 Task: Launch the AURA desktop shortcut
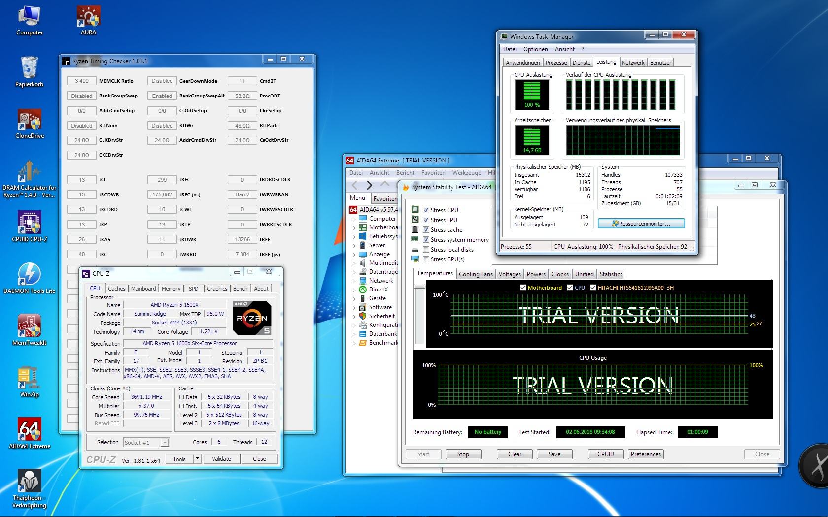pyautogui.click(x=88, y=21)
